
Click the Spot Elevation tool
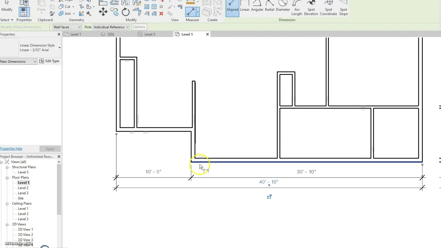(311, 8)
